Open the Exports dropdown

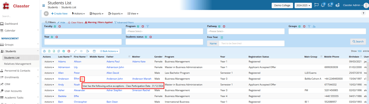pyautogui.click(x=116, y=14)
